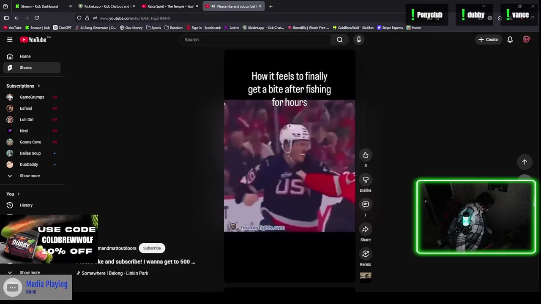
Task: Open the notifications bell
Action: click(x=510, y=40)
